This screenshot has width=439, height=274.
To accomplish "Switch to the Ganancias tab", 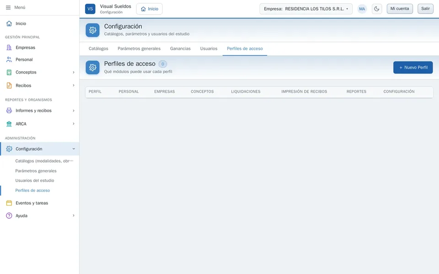I will coord(180,49).
